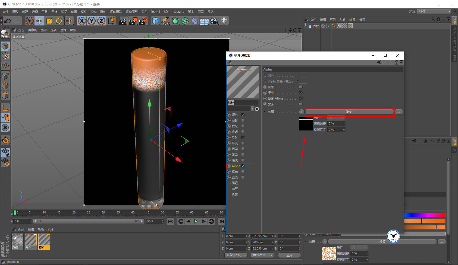Open the 对象 (相对) coordinate dropdown

(236, 255)
